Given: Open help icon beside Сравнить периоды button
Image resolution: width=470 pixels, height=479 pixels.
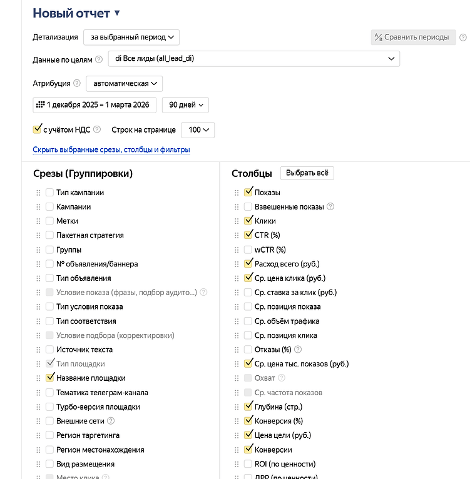Looking at the screenshot, I should (463, 38).
